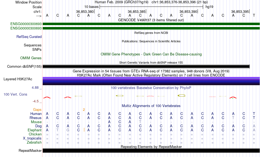The image size is (260, 157).
Task: Click the first green GENCODE gene bar
Action: click(x=151, y=24)
